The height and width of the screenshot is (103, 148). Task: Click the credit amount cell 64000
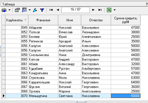coord(126,82)
